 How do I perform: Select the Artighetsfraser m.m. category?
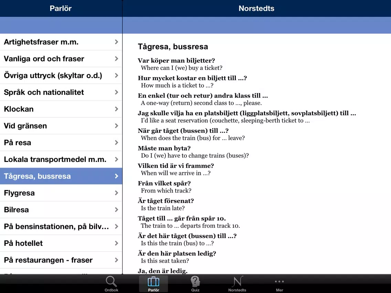click(61, 42)
